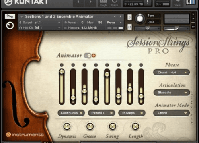Click the seventh Animator step slider handle
Image resolution: width=199 pixels, height=143 pixels.
click(130, 89)
